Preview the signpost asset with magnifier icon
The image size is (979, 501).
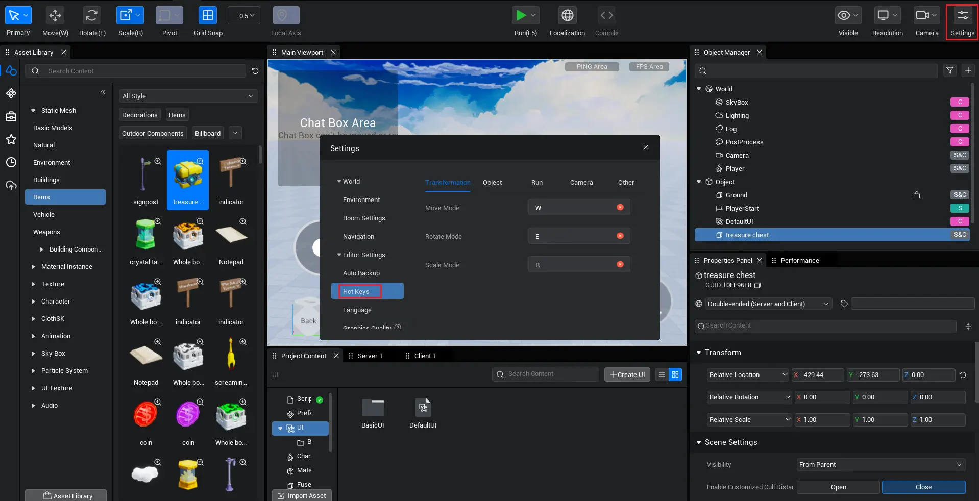pos(158,161)
